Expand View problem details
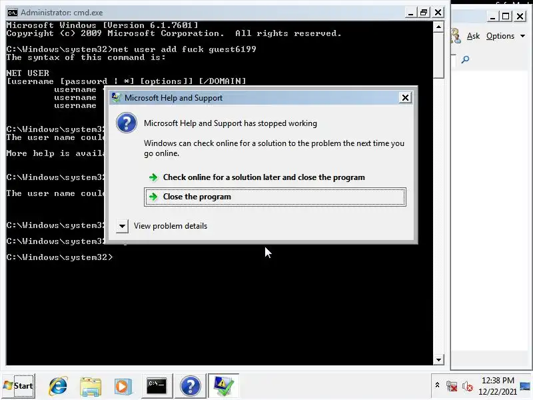The height and width of the screenshot is (400, 533). coord(122,226)
